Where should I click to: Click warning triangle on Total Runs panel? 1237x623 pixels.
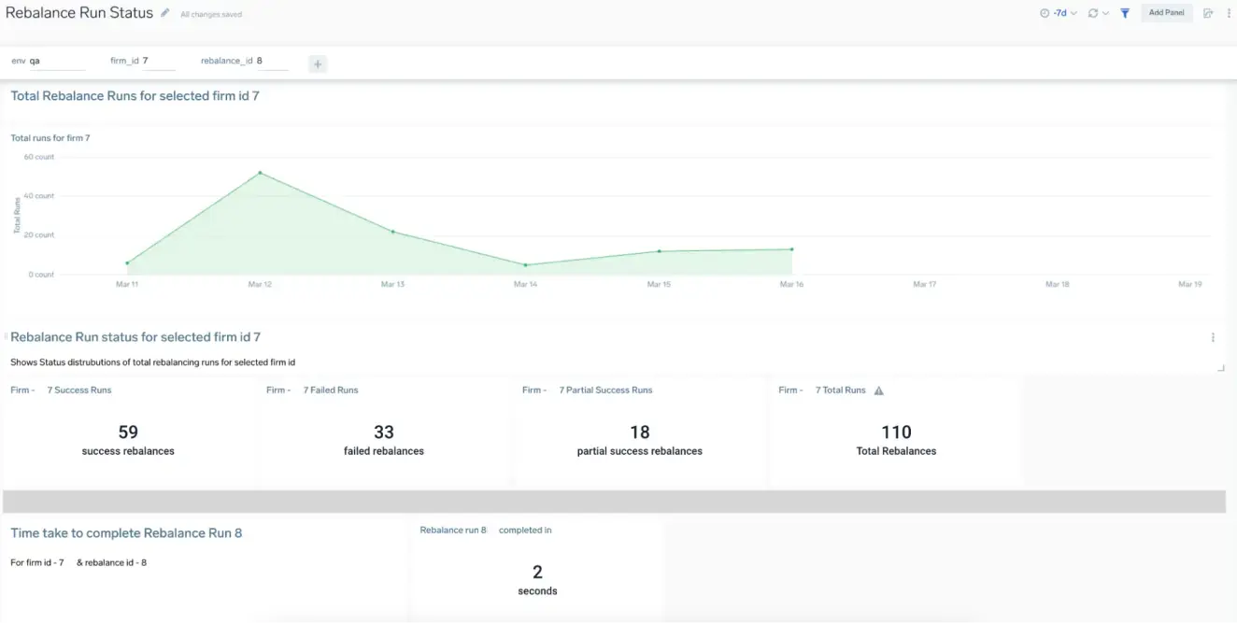click(878, 390)
